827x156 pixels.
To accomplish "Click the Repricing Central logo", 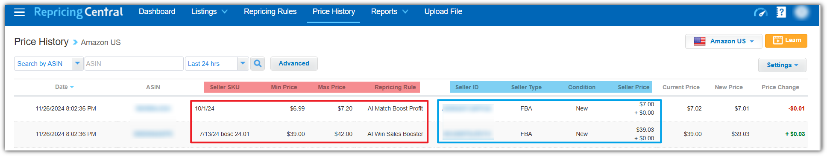I will pos(78,12).
